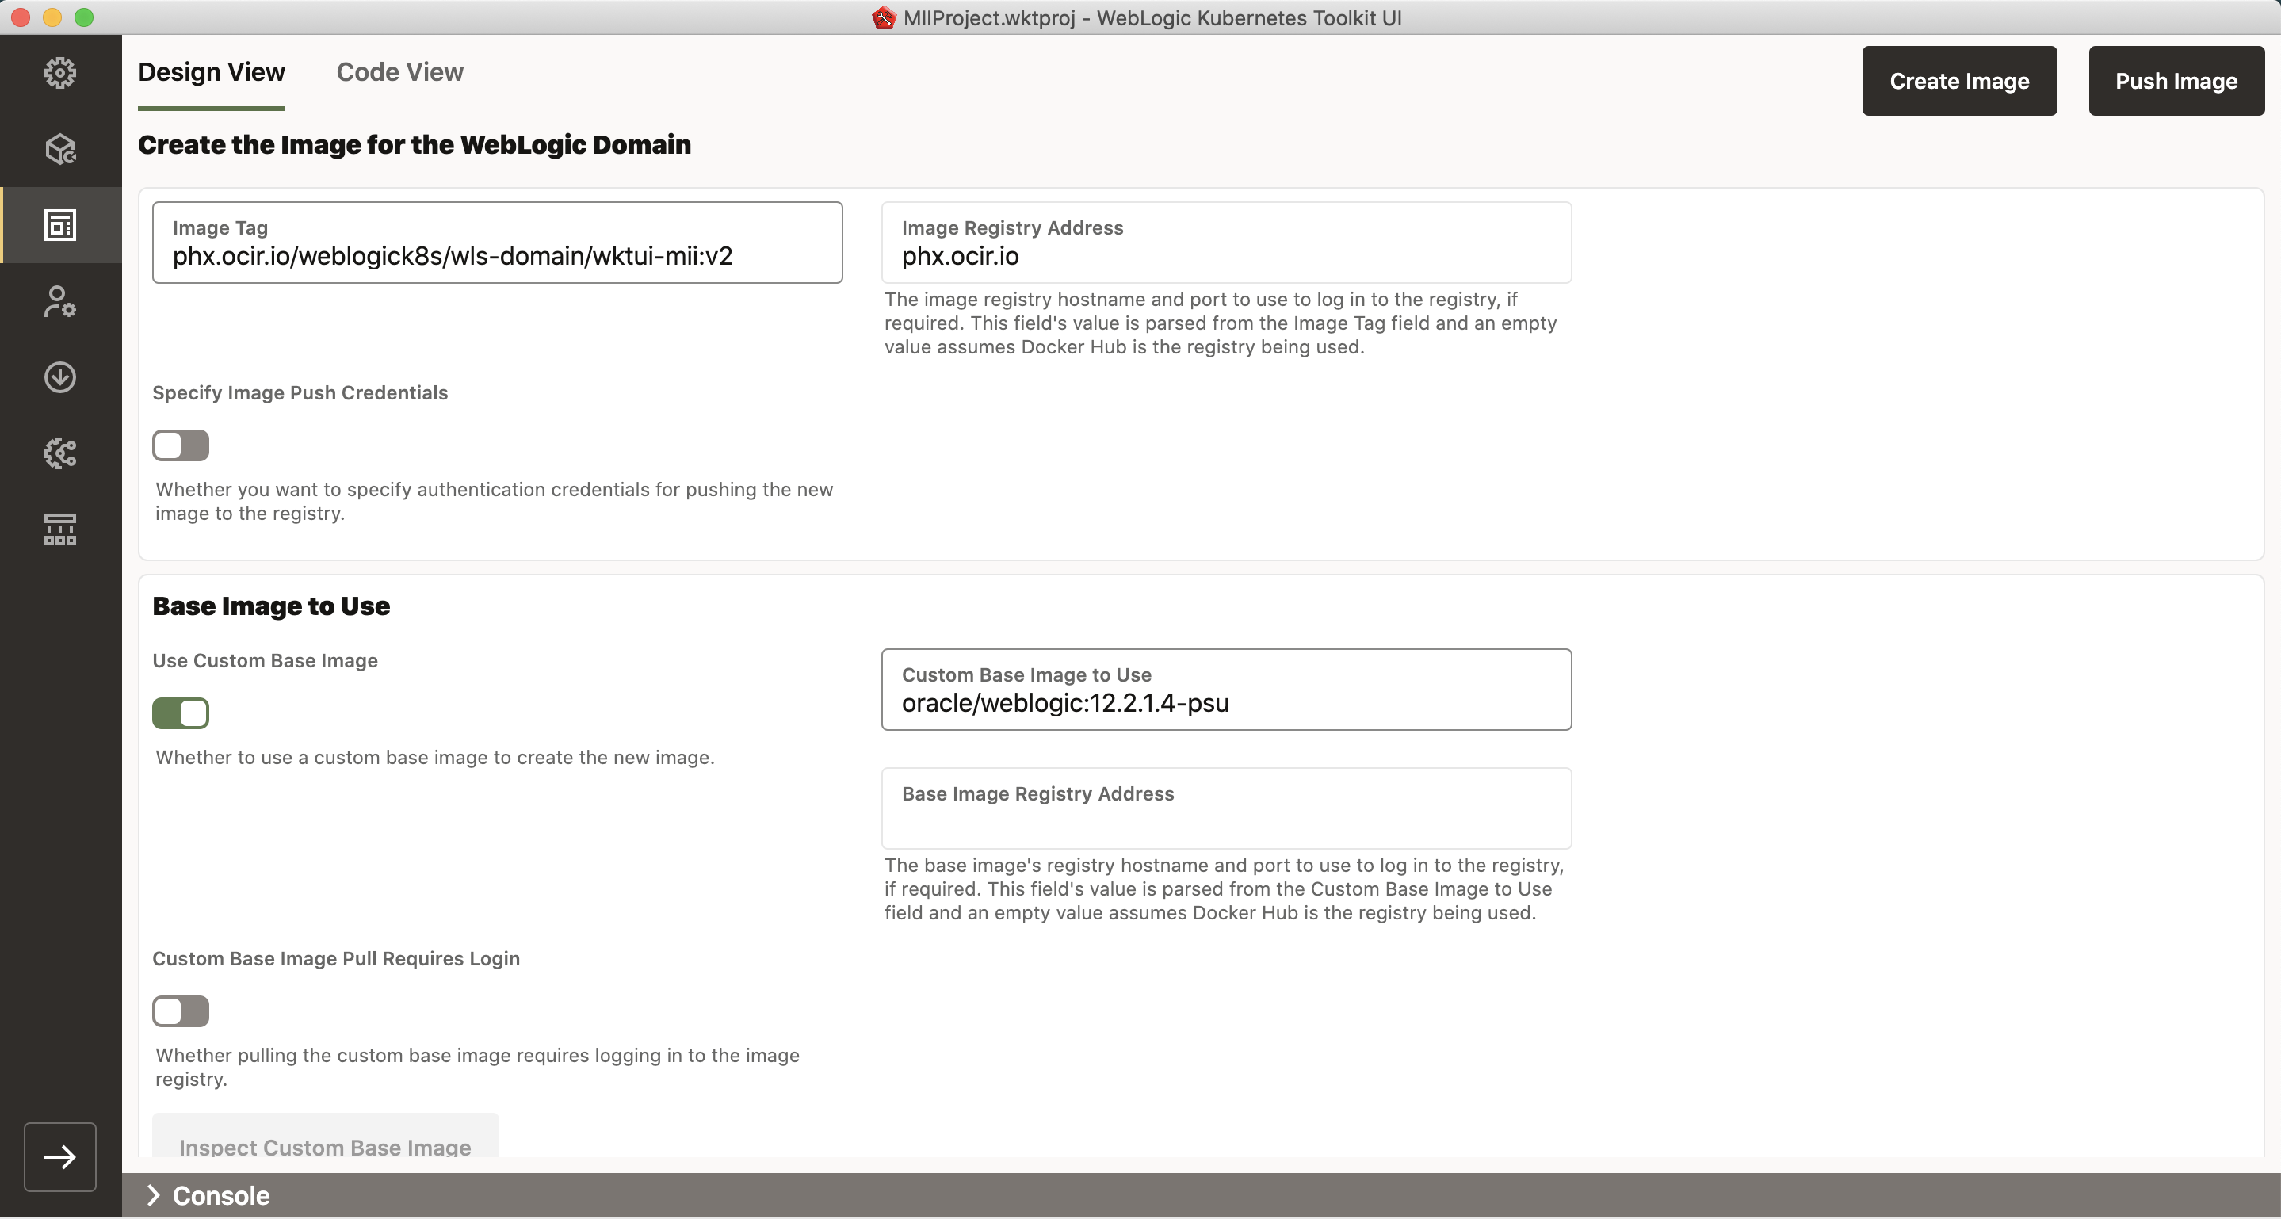2281x1219 pixels.
Task: Open Ingress Controller network icon in sidebar
Action: 60,529
